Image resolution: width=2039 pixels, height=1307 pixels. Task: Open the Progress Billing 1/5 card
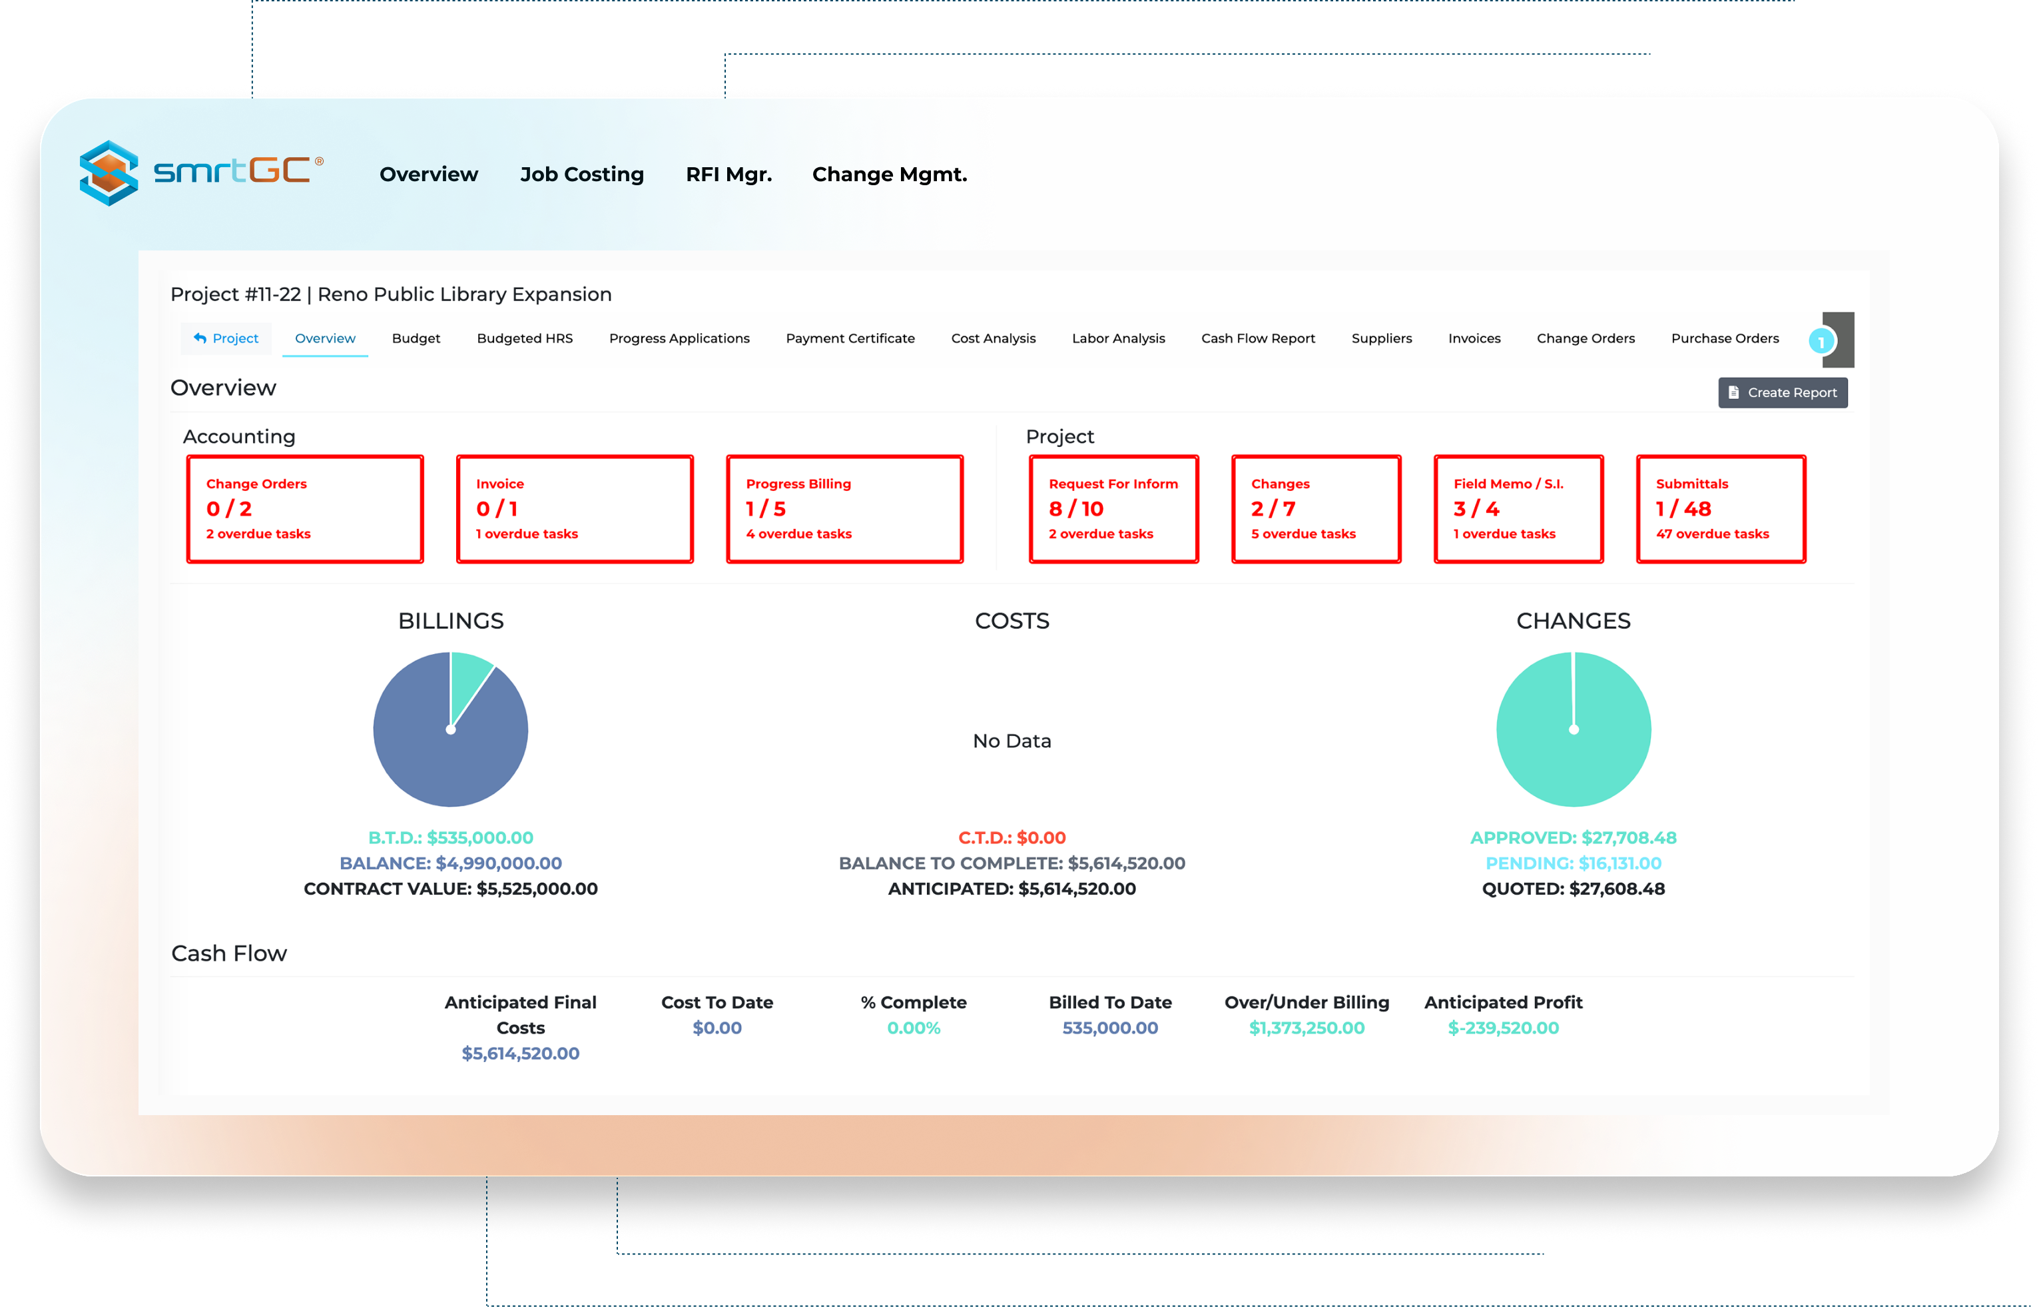(844, 508)
